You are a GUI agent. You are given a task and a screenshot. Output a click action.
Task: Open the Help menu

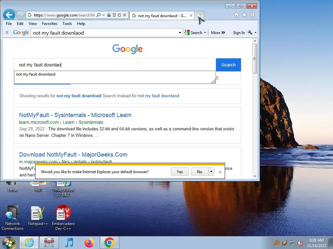(81, 23)
